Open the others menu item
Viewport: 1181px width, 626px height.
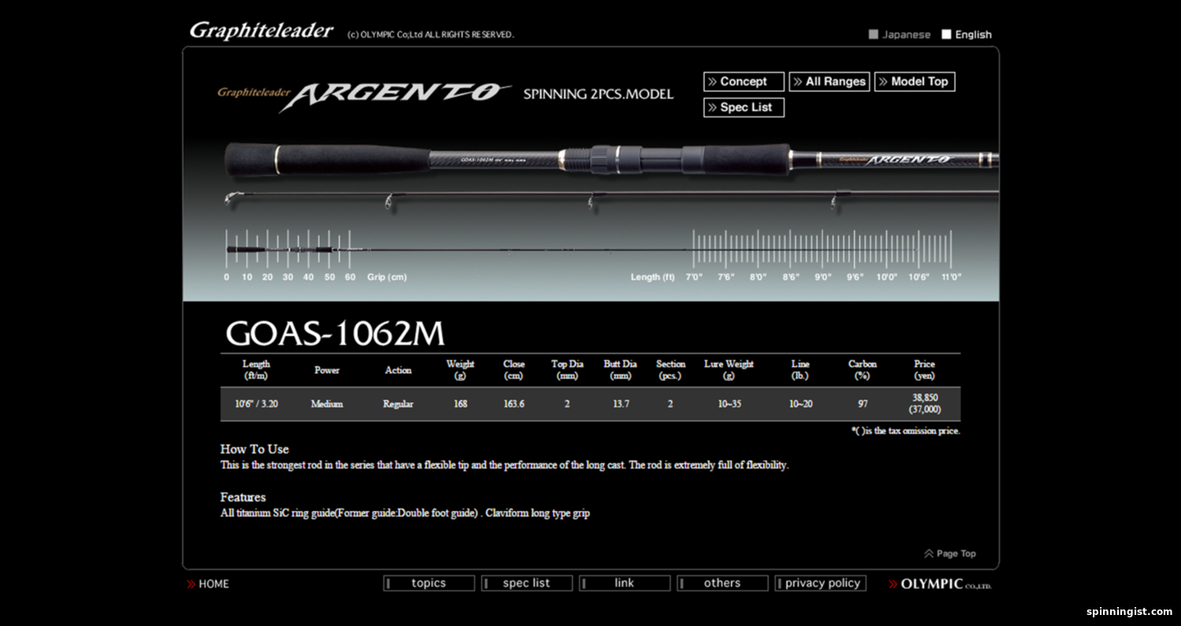coord(722,583)
